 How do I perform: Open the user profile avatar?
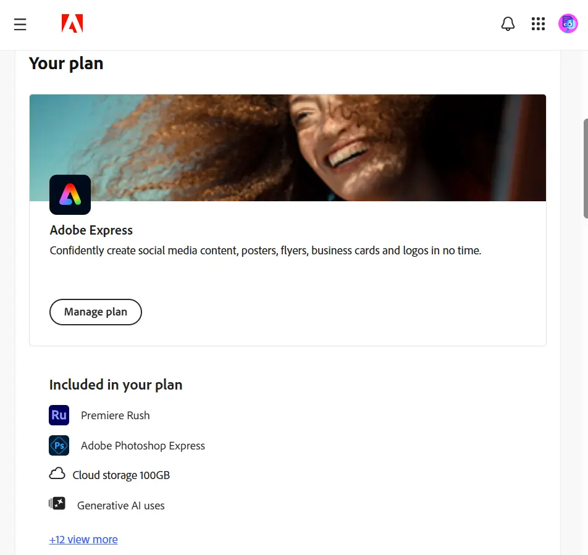tap(568, 23)
